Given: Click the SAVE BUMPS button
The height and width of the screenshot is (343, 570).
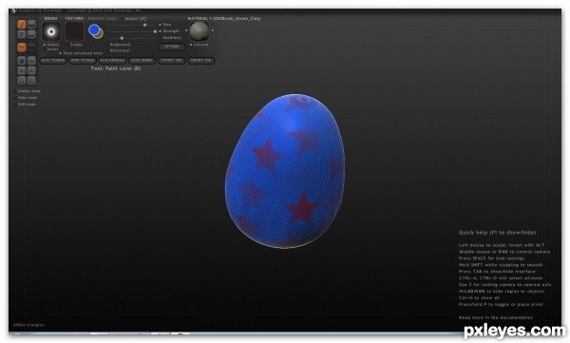Looking at the screenshot, I should click(142, 61).
